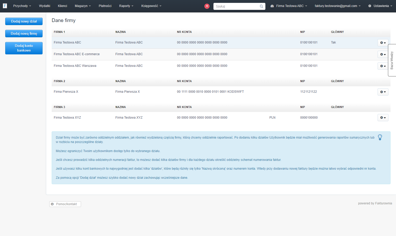396x236 pixels.
Task: Select the Firma Testowa ABC Warszawa name
Action: [x=75, y=66]
